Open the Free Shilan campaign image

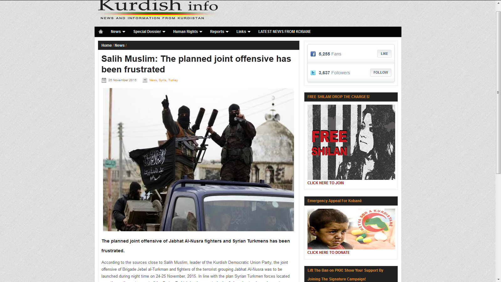[351, 142]
